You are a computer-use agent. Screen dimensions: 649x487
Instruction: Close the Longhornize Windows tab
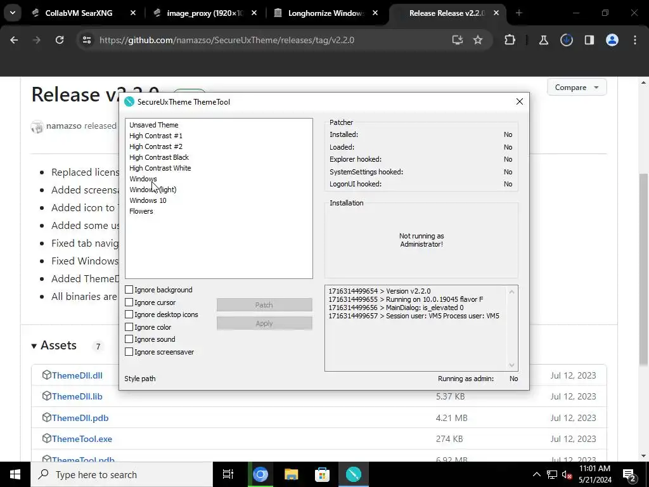pyautogui.click(x=375, y=13)
